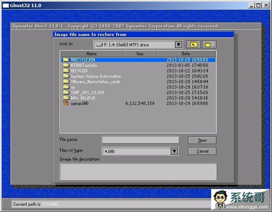
Task: Click the Open button
Action: pyautogui.click(x=202, y=140)
